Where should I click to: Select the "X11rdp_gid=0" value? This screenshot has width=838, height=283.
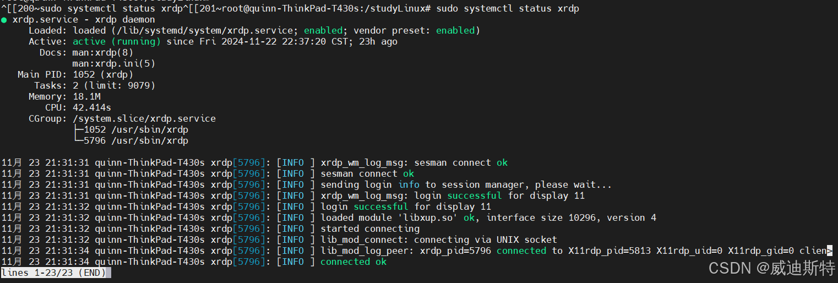pos(761,251)
